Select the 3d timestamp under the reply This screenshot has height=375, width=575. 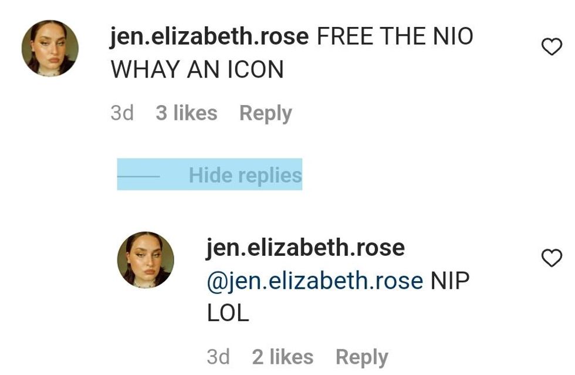point(218,357)
